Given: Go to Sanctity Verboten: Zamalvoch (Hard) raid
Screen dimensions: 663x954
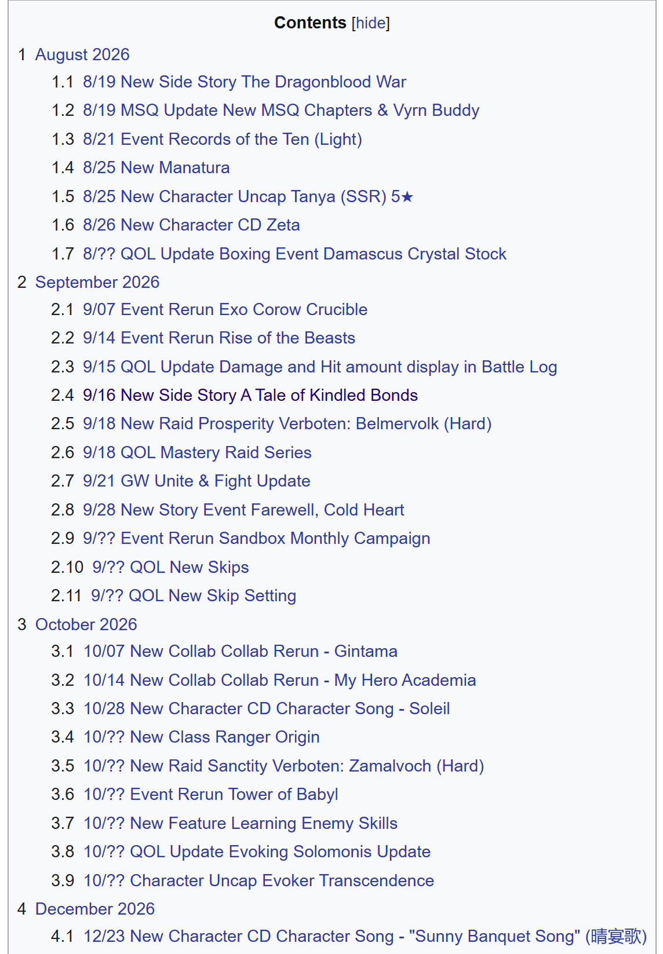Looking at the screenshot, I should point(284,766).
